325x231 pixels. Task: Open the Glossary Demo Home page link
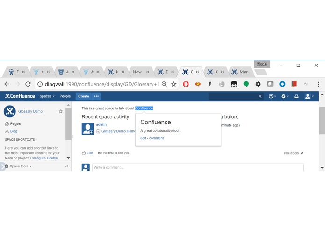118,131
